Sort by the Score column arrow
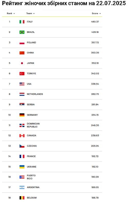This screenshot has width=129, height=203. tap(100, 14)
